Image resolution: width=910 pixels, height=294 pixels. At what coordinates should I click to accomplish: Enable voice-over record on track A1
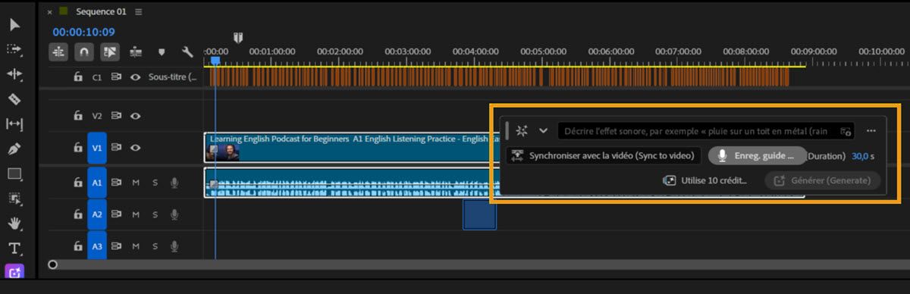tap(174, 183)
